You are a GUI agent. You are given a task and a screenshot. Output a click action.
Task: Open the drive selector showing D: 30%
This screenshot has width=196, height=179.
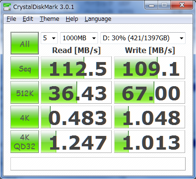143,38
